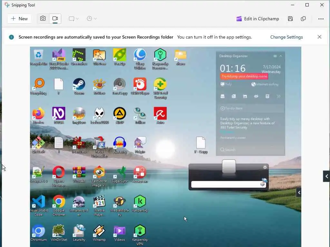Select the AIMP desktop icon
This screenshot has height=247, width=330.
coord(120,115)
